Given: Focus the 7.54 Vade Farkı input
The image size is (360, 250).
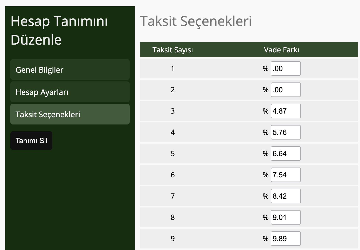Looking at the screenshot, I should pos(286,175).
